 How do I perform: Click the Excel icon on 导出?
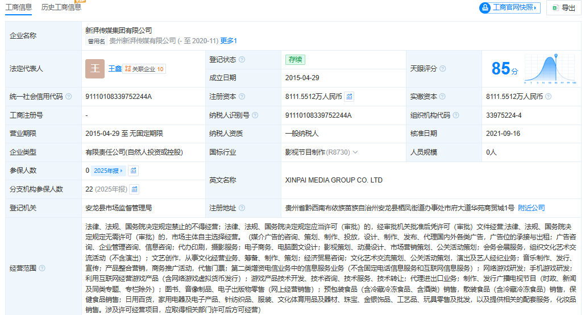555,8
